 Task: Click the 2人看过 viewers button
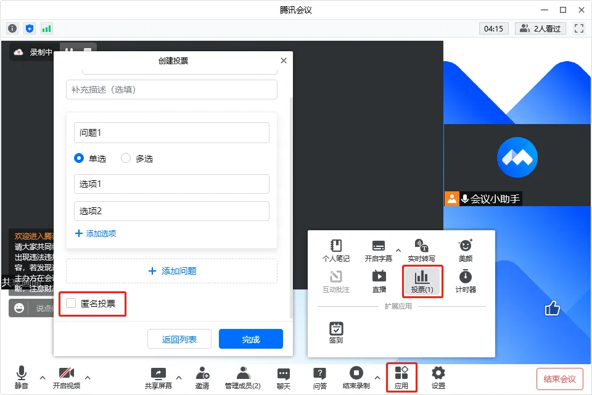click(x=540, y=29)
